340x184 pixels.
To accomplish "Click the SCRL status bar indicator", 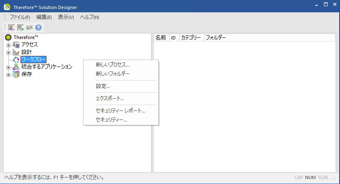I will point(323,177).
